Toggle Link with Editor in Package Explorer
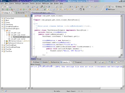Viewport: 125px width, 93px height. (x=26, y=16)
